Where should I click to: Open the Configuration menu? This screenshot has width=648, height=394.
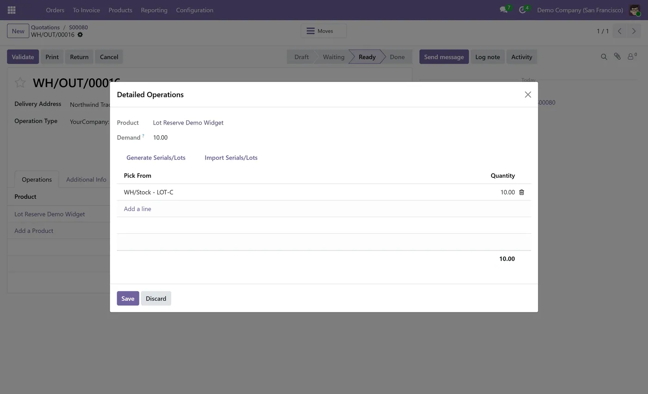194,10
